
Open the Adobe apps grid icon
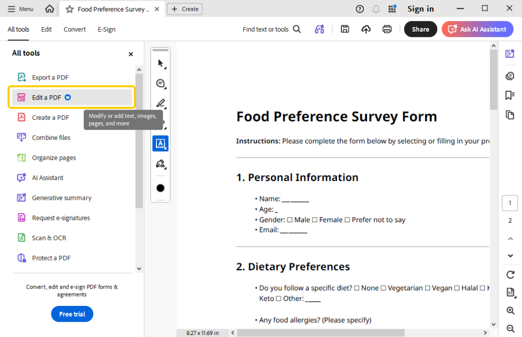(392, 9)
